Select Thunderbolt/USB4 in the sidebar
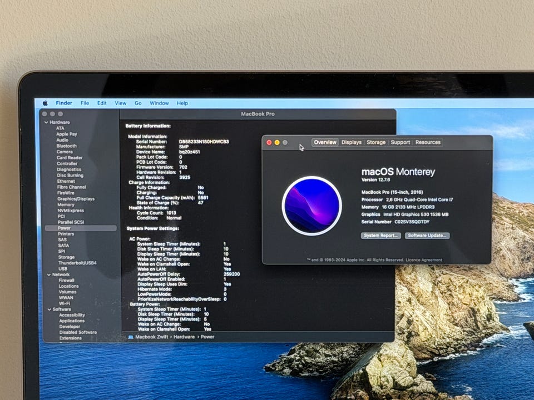The image size is (534, 400). click(x=77, y=263)
